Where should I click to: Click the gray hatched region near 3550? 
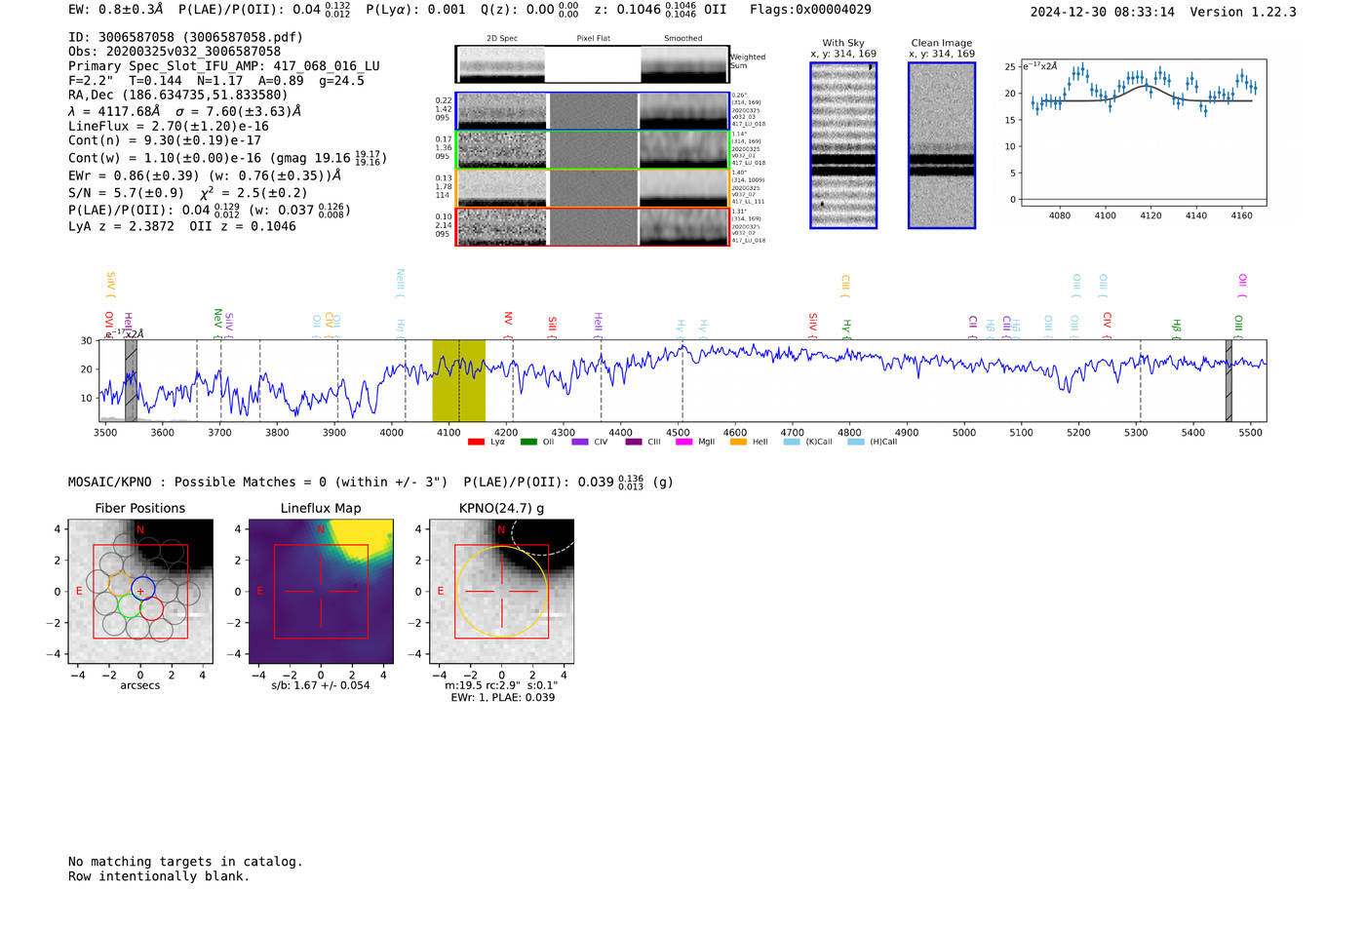click(x=131, y=380)
